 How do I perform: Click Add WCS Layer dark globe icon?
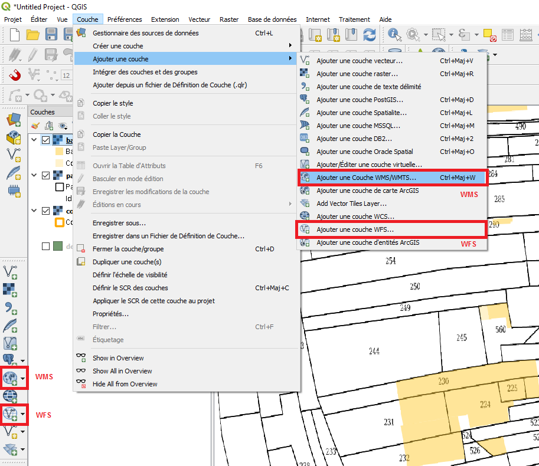(10, 396)
